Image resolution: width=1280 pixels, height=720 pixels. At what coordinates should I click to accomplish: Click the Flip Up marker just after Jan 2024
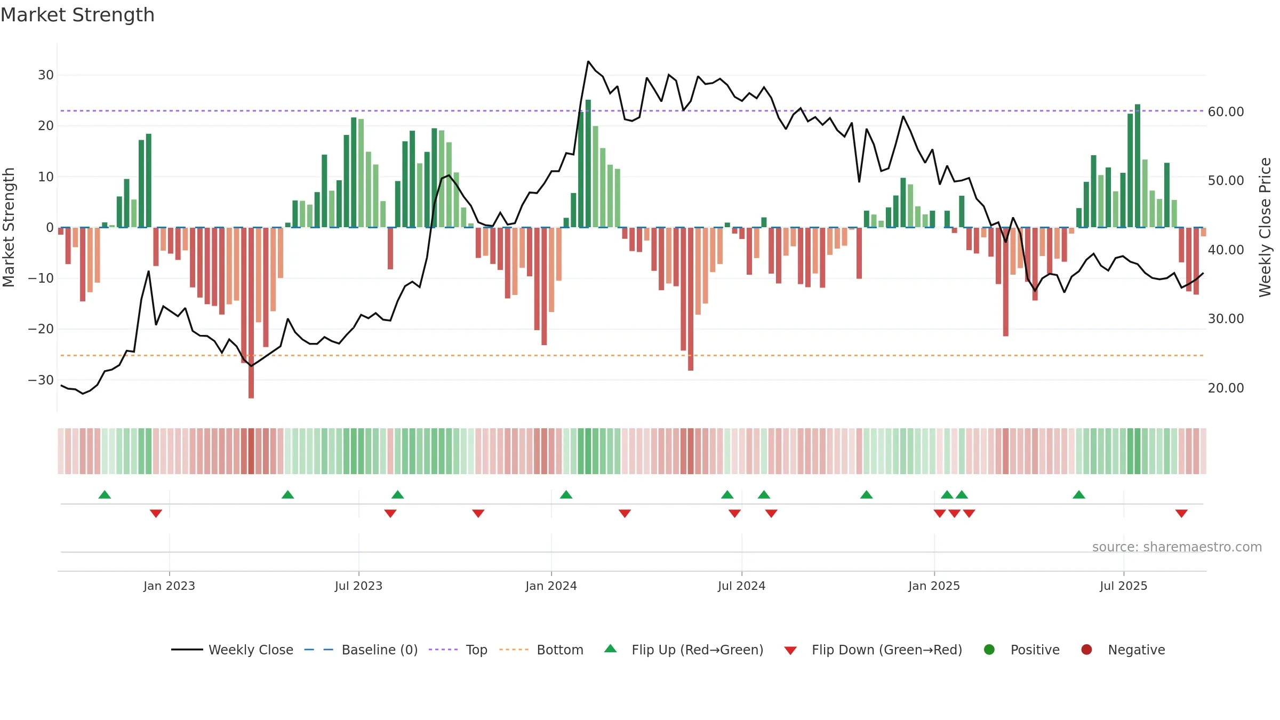(x=566, y=494)
